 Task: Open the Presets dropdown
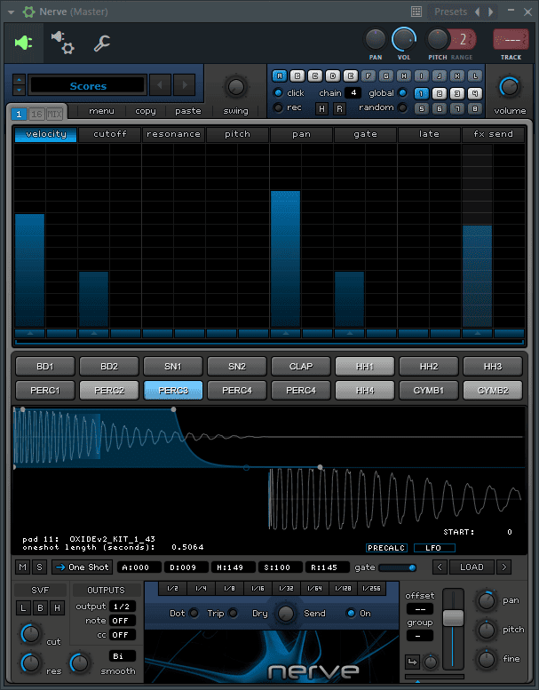coord(450,12)
